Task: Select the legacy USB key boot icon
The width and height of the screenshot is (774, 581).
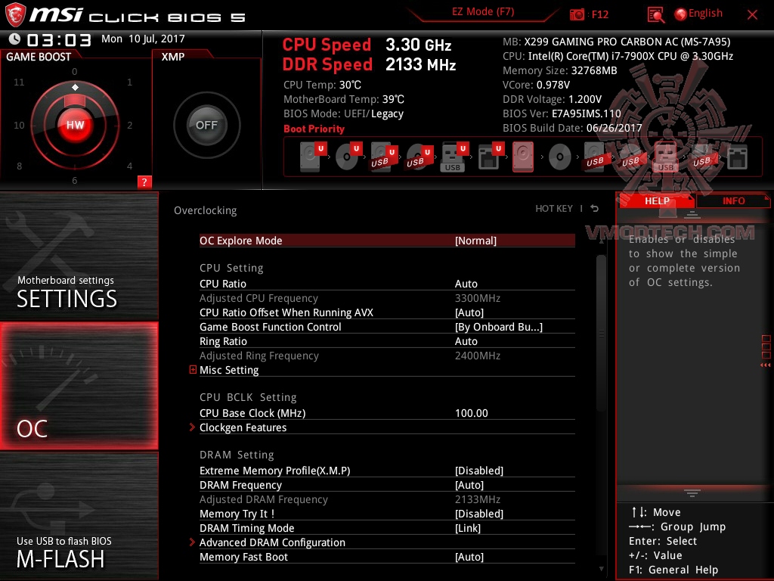Action: (x=665, y=157)
